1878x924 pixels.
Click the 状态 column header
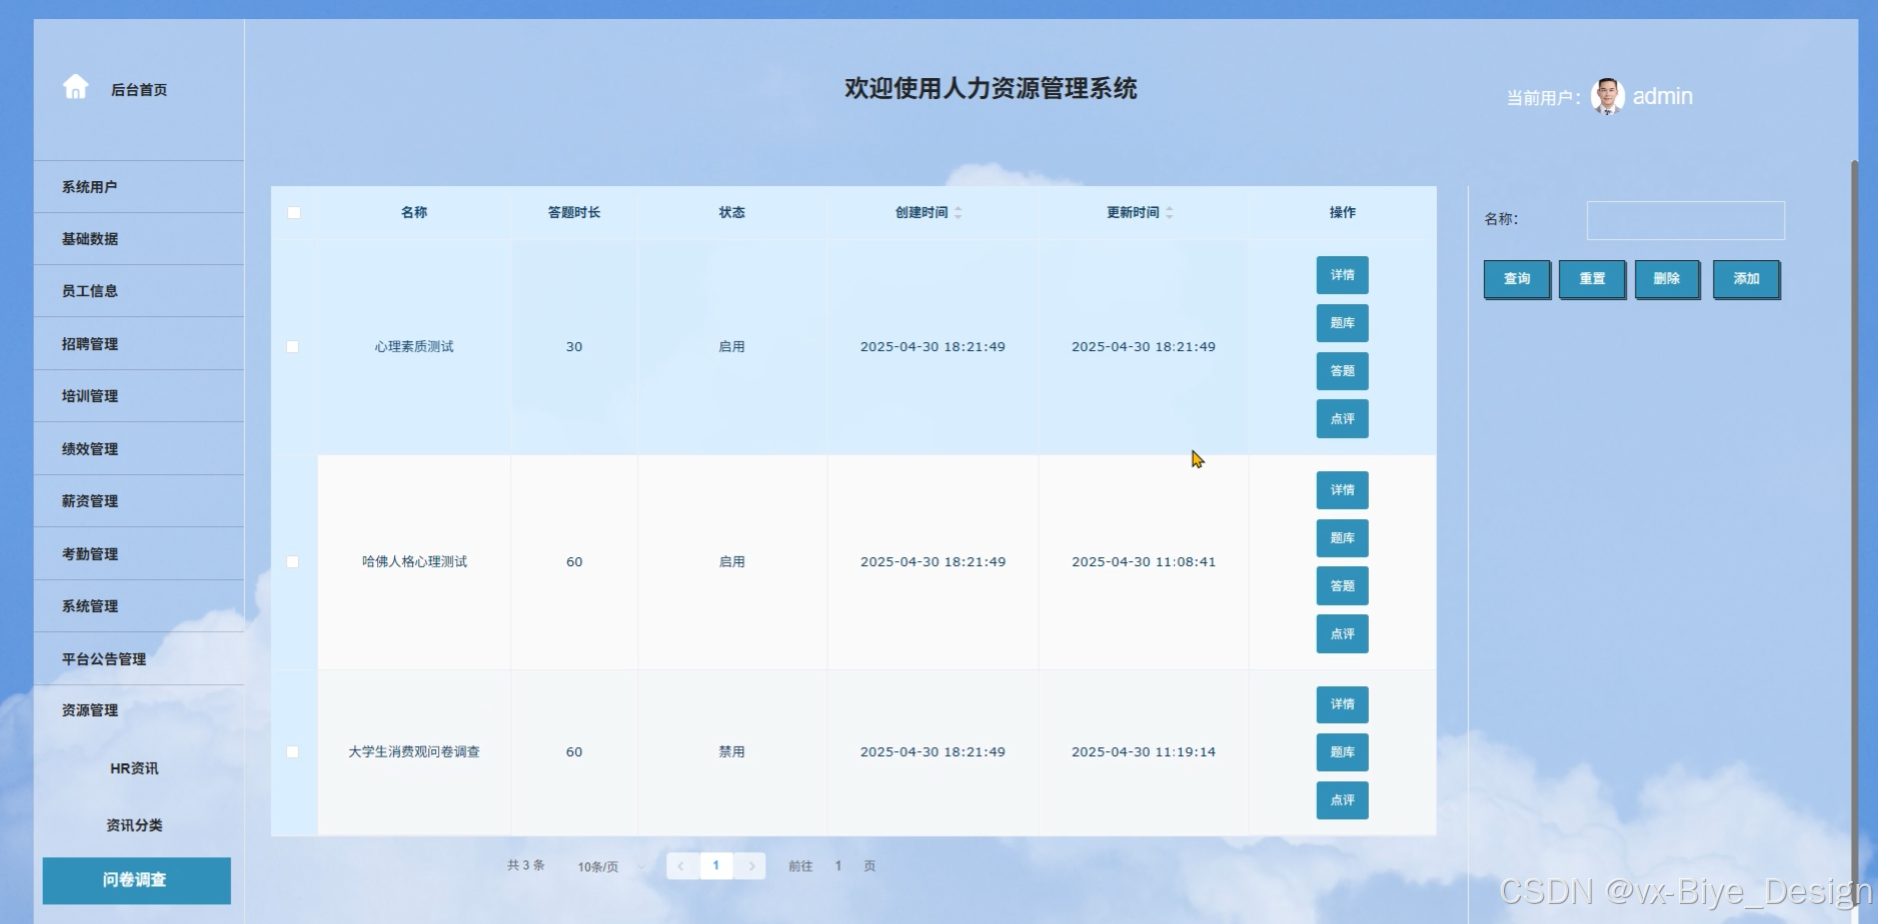(x=732, y=212)
